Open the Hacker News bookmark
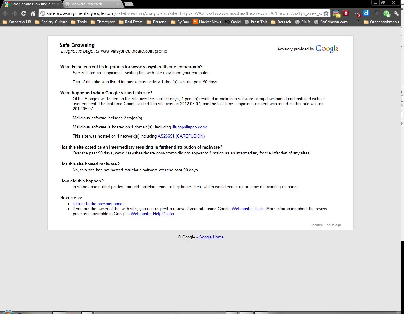The image size is (404, 314). (207, 22)
